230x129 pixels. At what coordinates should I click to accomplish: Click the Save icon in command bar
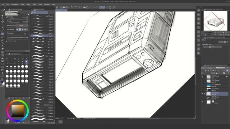[x=66, y=7]
